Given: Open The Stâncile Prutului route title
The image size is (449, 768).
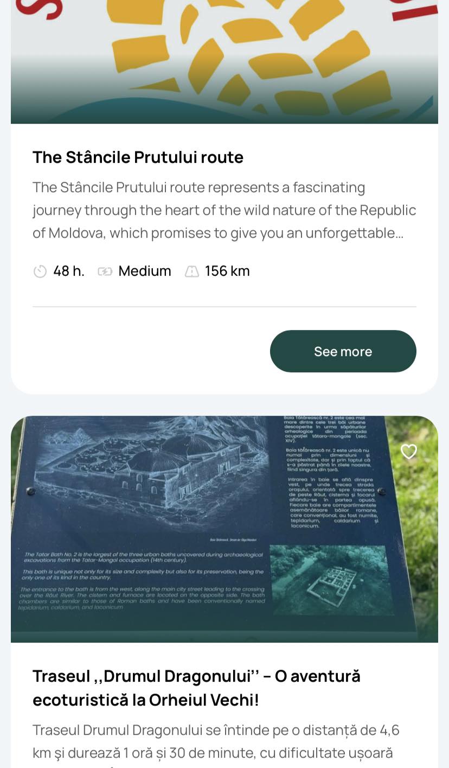Looking at the screenshot, I should (x=138, y=157).
